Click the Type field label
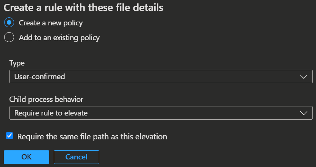Image resolution: width=316 pixels, height=167 pixels. [17, 63]
